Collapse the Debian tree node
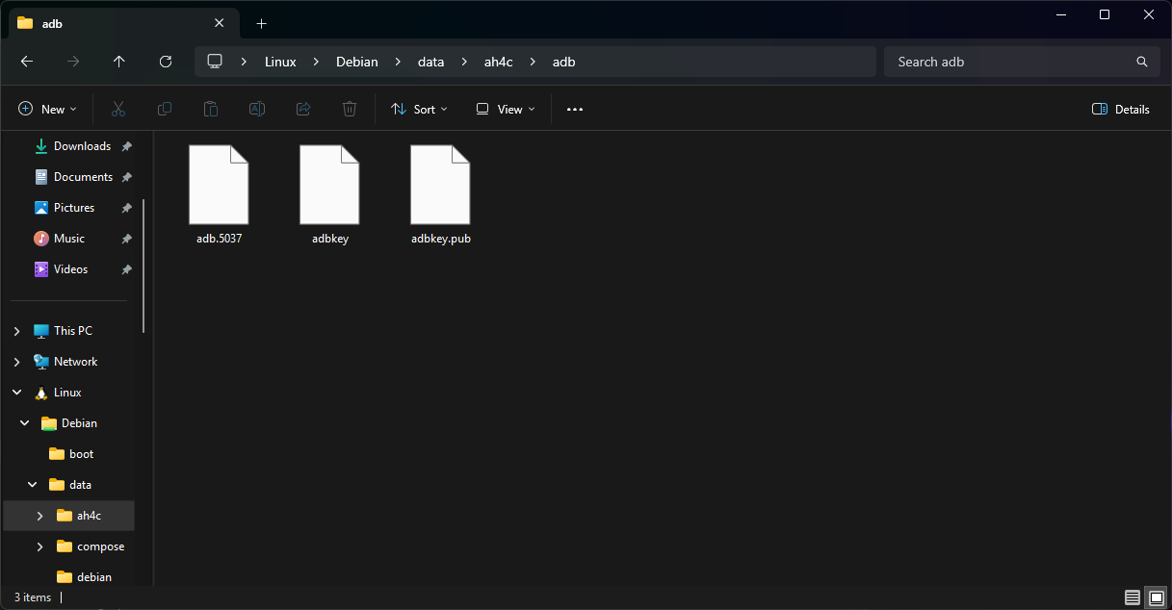 tap(24, 423)
